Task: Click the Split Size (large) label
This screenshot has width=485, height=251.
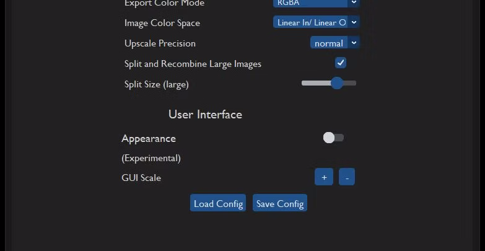Action: 156,84
